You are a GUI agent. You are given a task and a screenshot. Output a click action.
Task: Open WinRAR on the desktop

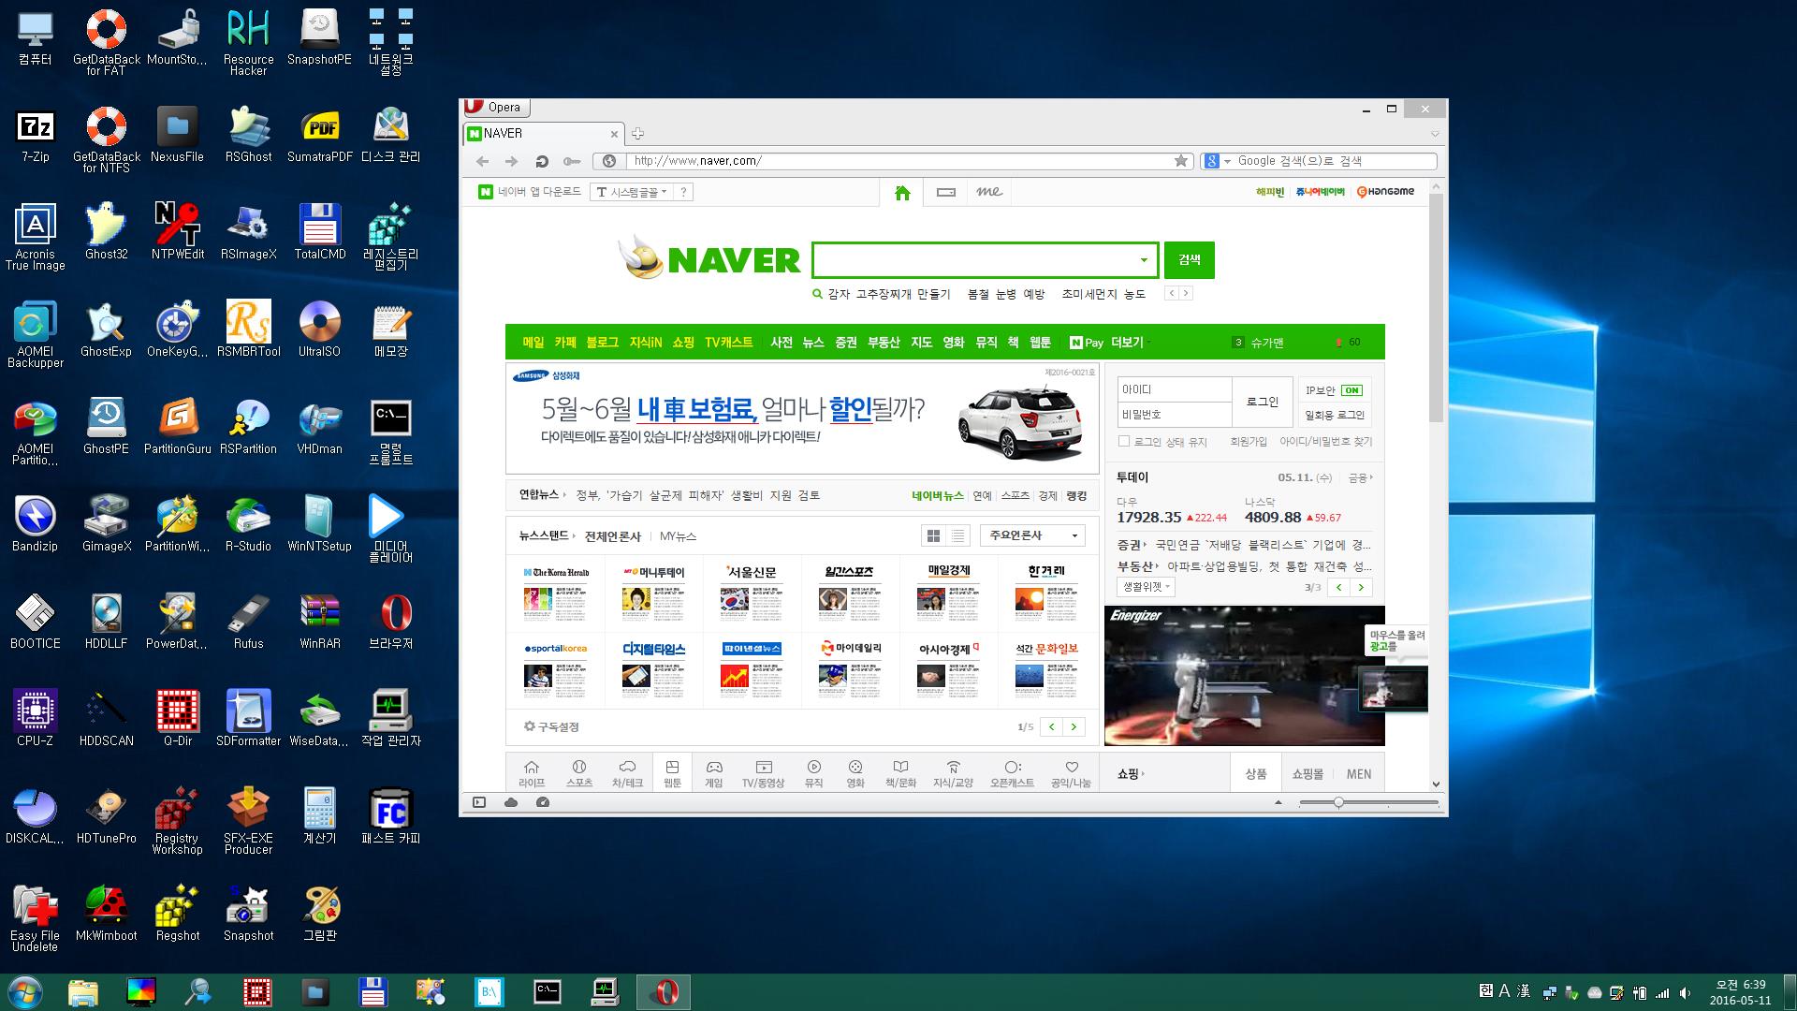click(x=320, y=621)
